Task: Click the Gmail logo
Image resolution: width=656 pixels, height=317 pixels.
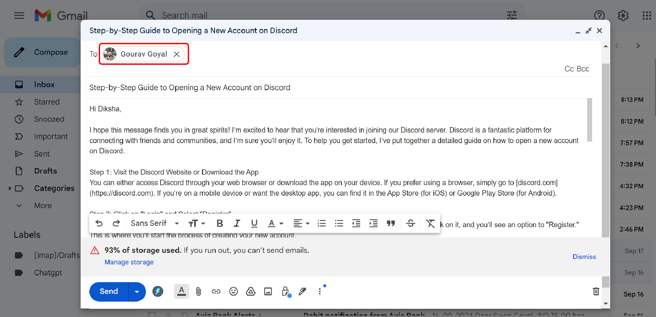Action: click(61, 15)
